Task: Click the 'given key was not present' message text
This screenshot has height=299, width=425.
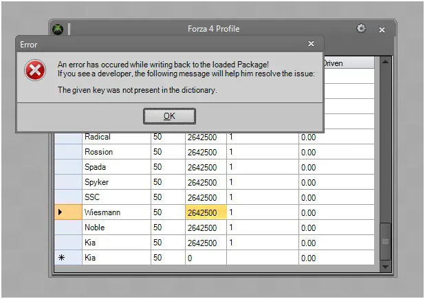Action: click(x=138, y=90)
